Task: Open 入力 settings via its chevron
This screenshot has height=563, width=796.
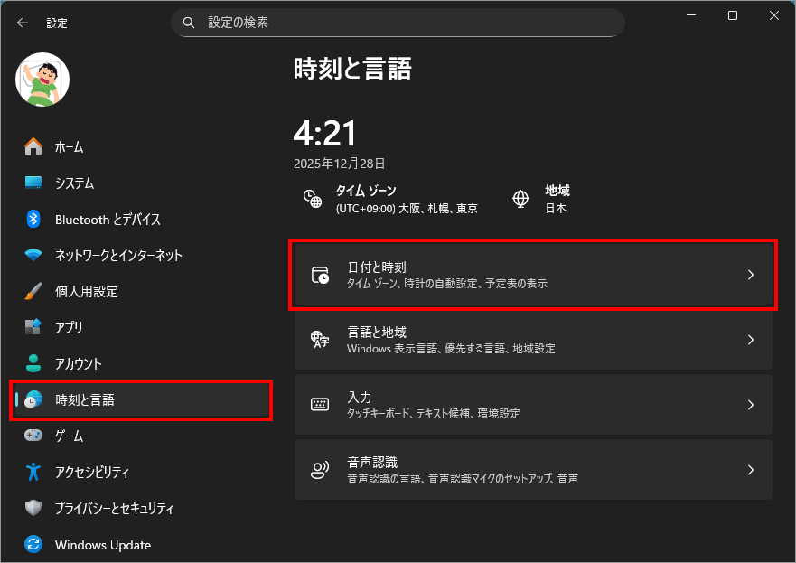Action: (x=751, y=405)
